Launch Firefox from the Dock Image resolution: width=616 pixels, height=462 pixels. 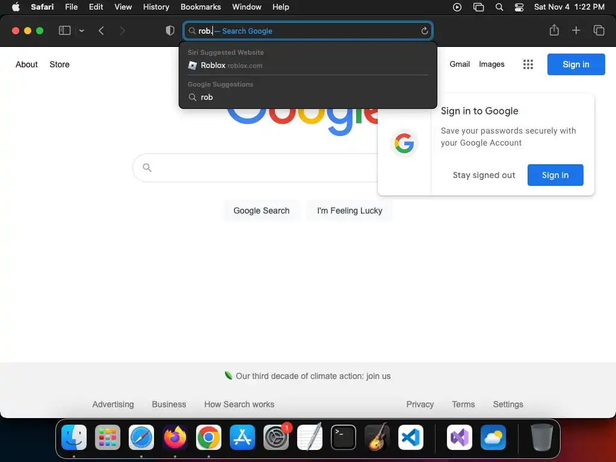coord(175,437)
